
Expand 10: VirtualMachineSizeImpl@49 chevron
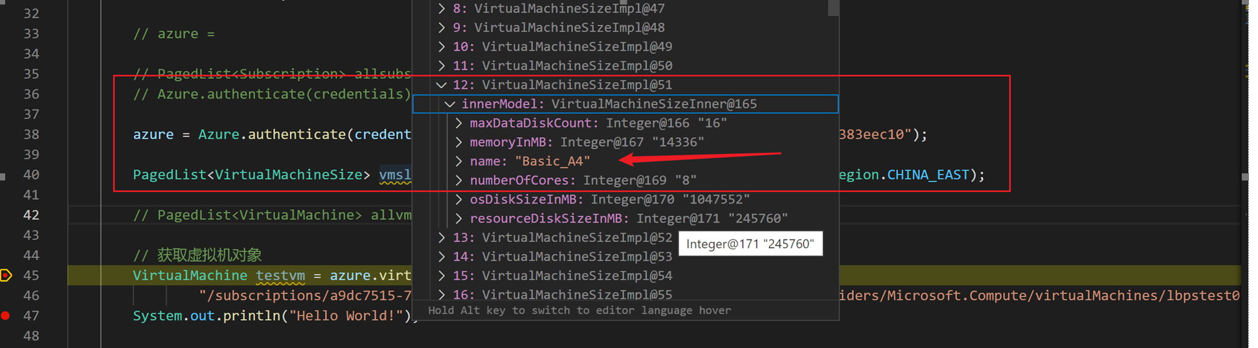point(442,47)
